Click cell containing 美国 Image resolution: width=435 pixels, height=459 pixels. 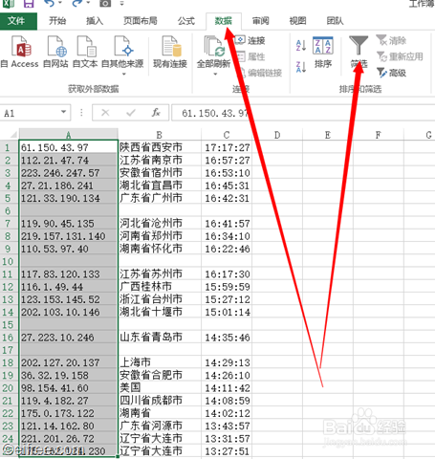pyautogui.click(x=160, y=388)
